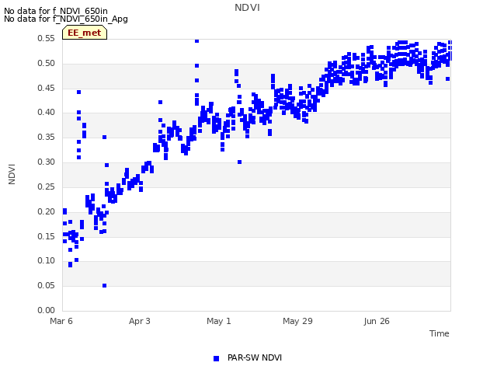Click the 0.15 y-axis tick label
497x373 pixels.
pyautogui.click(x=46, y=236)
